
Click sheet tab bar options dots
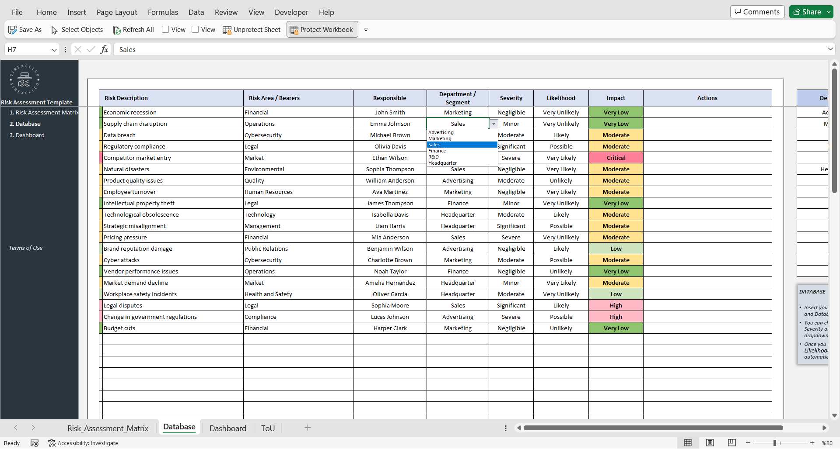coord(505,428)
